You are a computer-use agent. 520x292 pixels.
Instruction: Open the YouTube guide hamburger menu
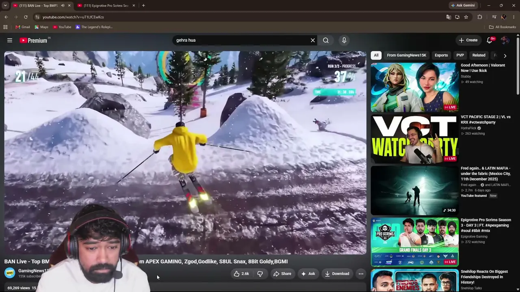10,40
